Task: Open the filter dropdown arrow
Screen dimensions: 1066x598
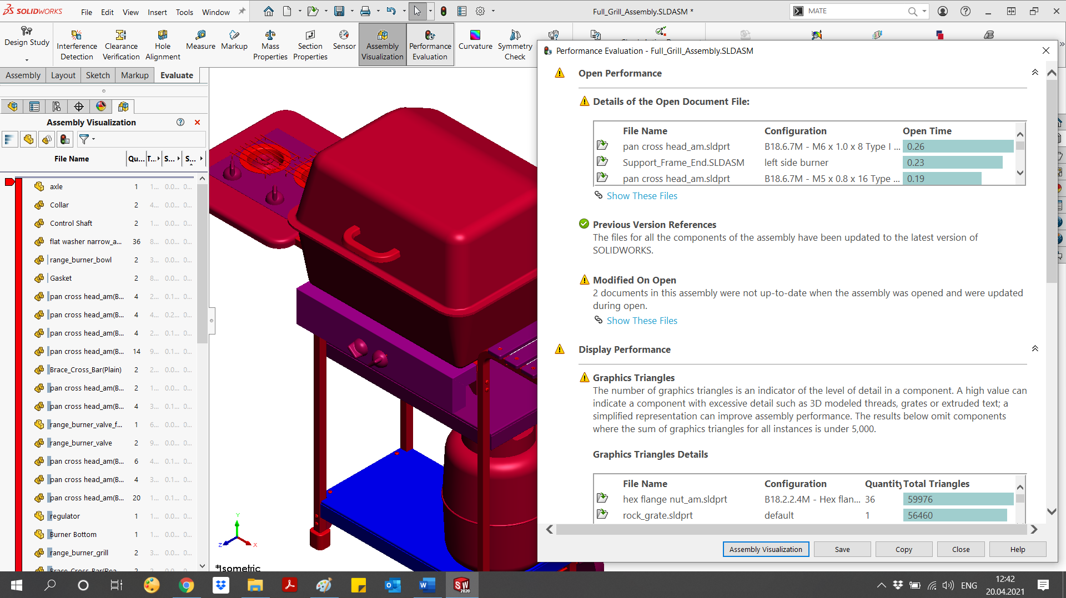Action: 93,139
